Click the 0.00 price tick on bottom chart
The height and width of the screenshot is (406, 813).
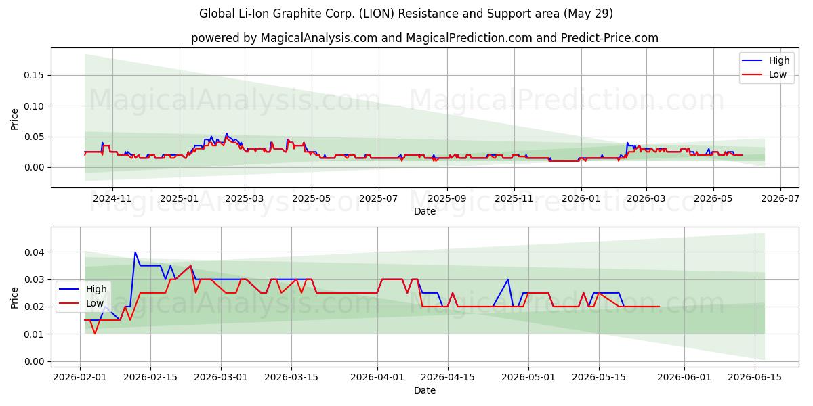pos(35,361)
